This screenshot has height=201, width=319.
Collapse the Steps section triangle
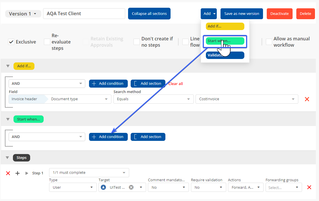click(x=8, y=158)
